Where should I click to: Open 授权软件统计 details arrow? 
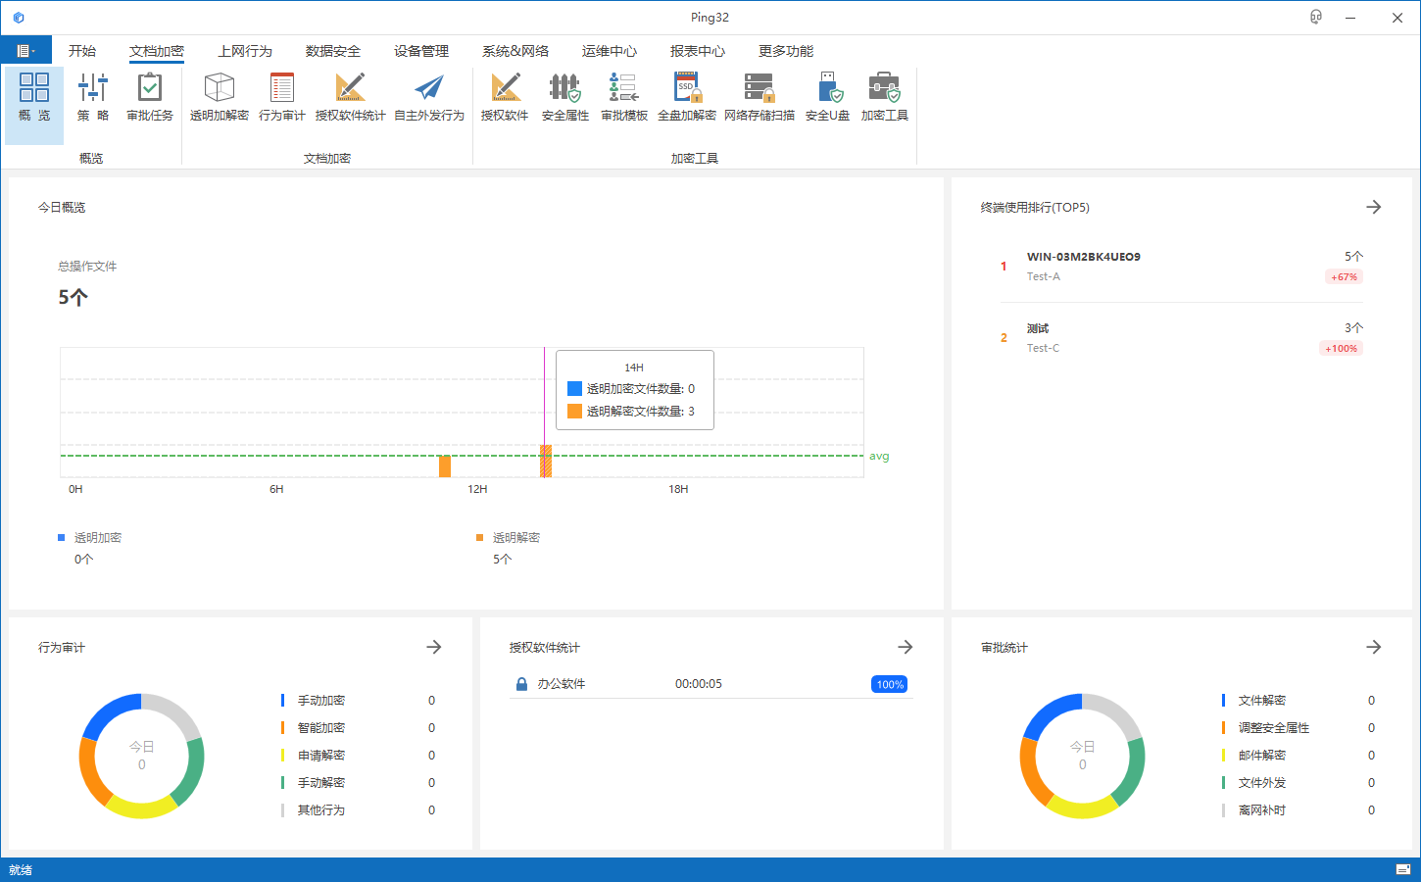(x=906, y=647)
